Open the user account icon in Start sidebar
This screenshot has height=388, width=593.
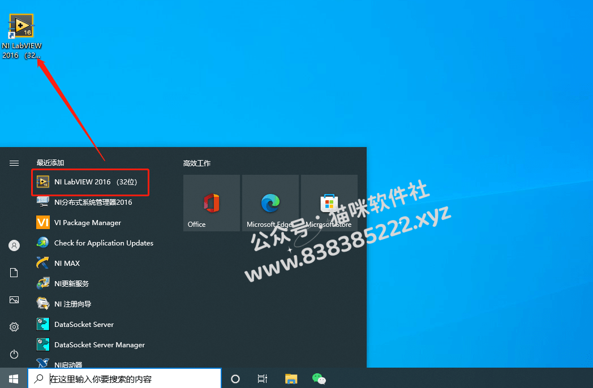14,246
